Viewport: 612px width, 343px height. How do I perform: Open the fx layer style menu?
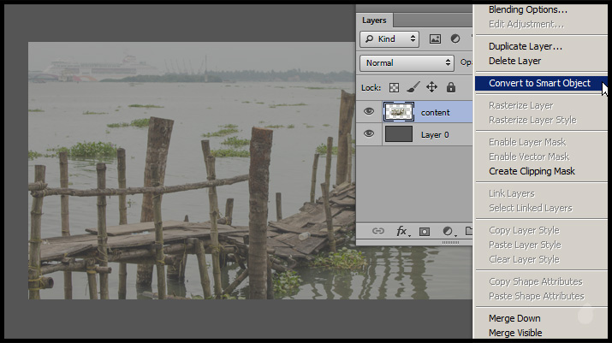(x=401, y=231)
